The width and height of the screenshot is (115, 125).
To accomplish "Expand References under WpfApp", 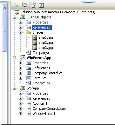I will [x=20, y=98].
